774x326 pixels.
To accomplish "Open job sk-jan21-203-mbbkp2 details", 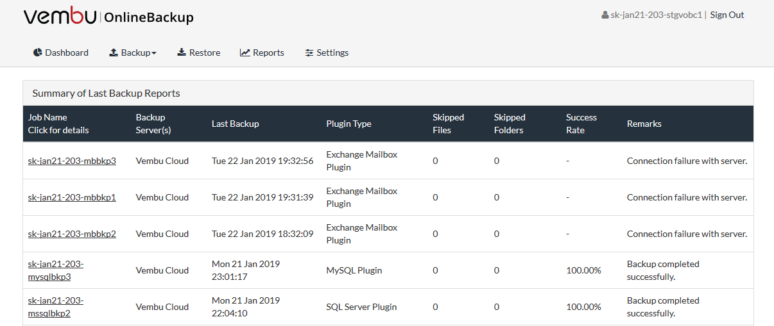I will (72, 234).
